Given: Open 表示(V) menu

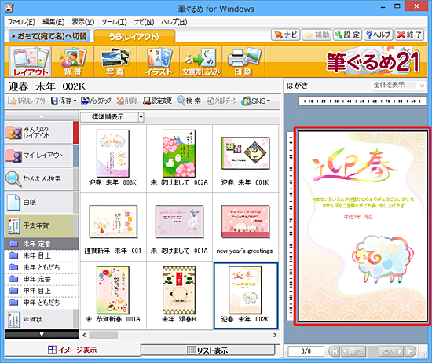Looking at the screenshot, I should (83, 22).
